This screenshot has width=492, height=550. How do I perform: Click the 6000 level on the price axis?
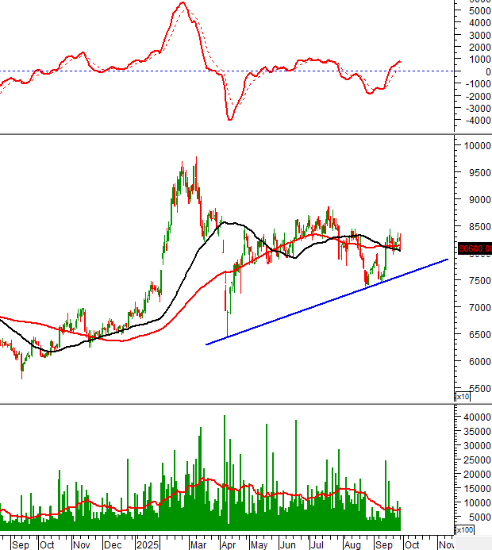(x=480, y=361)
